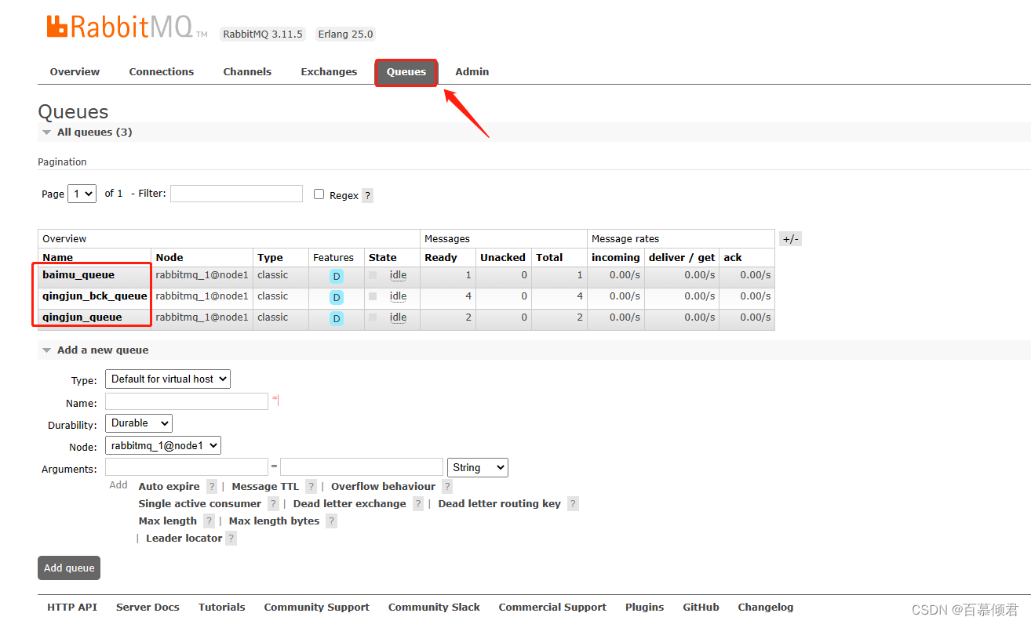Click the Single active consumer argument shortcut
The height and width of the screenshot is (624, 1031).
pos(200,504)
